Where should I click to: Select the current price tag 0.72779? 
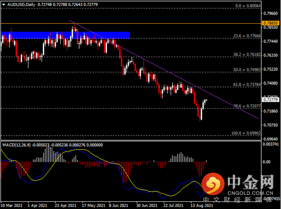click(271, 100)
